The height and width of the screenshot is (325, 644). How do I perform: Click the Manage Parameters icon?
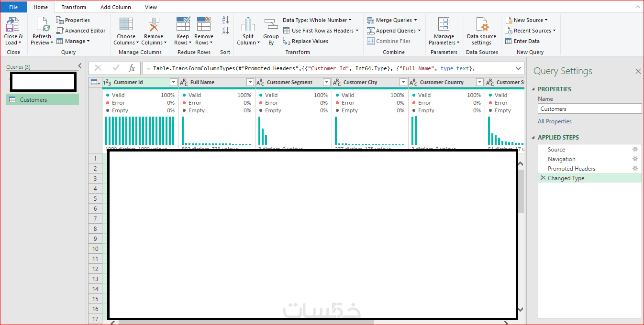[x=444, y=25]
